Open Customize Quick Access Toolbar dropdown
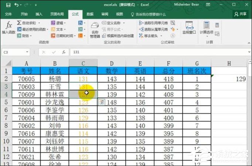The image size is (252, 166). click(36, 5)
